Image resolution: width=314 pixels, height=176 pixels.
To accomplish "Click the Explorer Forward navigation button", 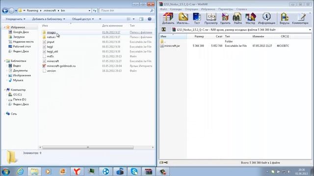I will tap(12, 11).
